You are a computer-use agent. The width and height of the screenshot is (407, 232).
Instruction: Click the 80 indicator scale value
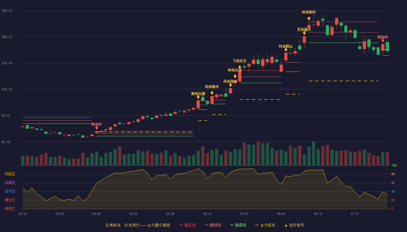(393, 174)
